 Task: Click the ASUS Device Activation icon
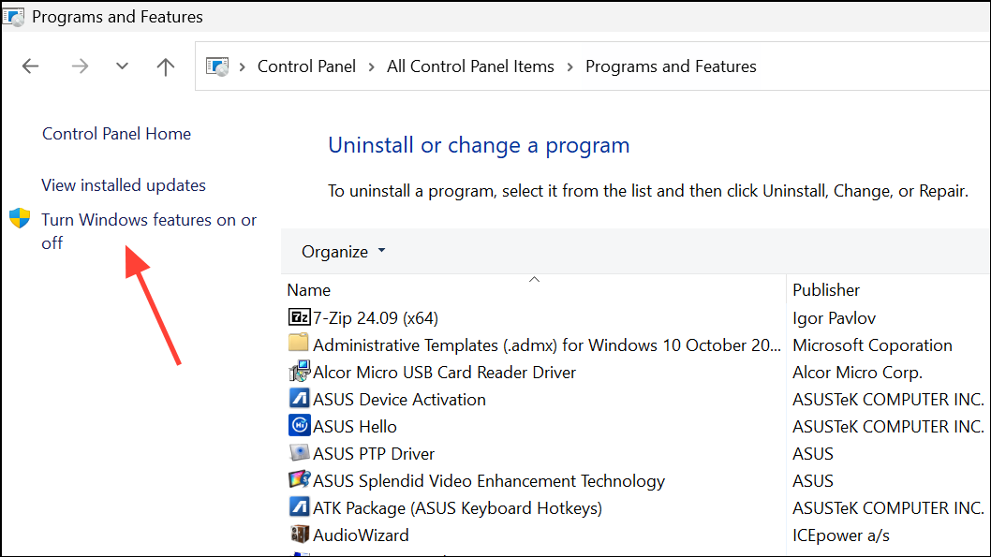pos(299,400)
